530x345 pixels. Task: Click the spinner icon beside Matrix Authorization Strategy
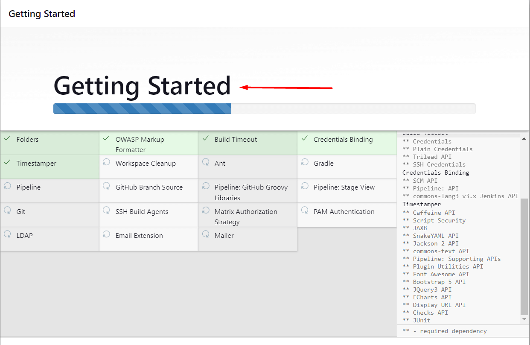point(205,211)
